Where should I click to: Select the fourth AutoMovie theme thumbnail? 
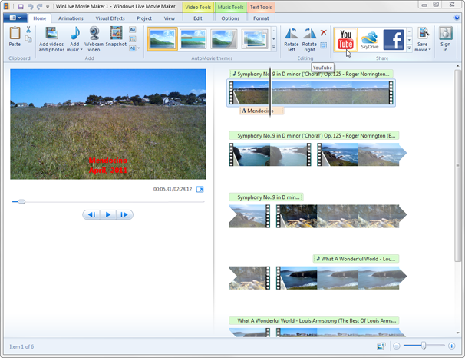255,39
